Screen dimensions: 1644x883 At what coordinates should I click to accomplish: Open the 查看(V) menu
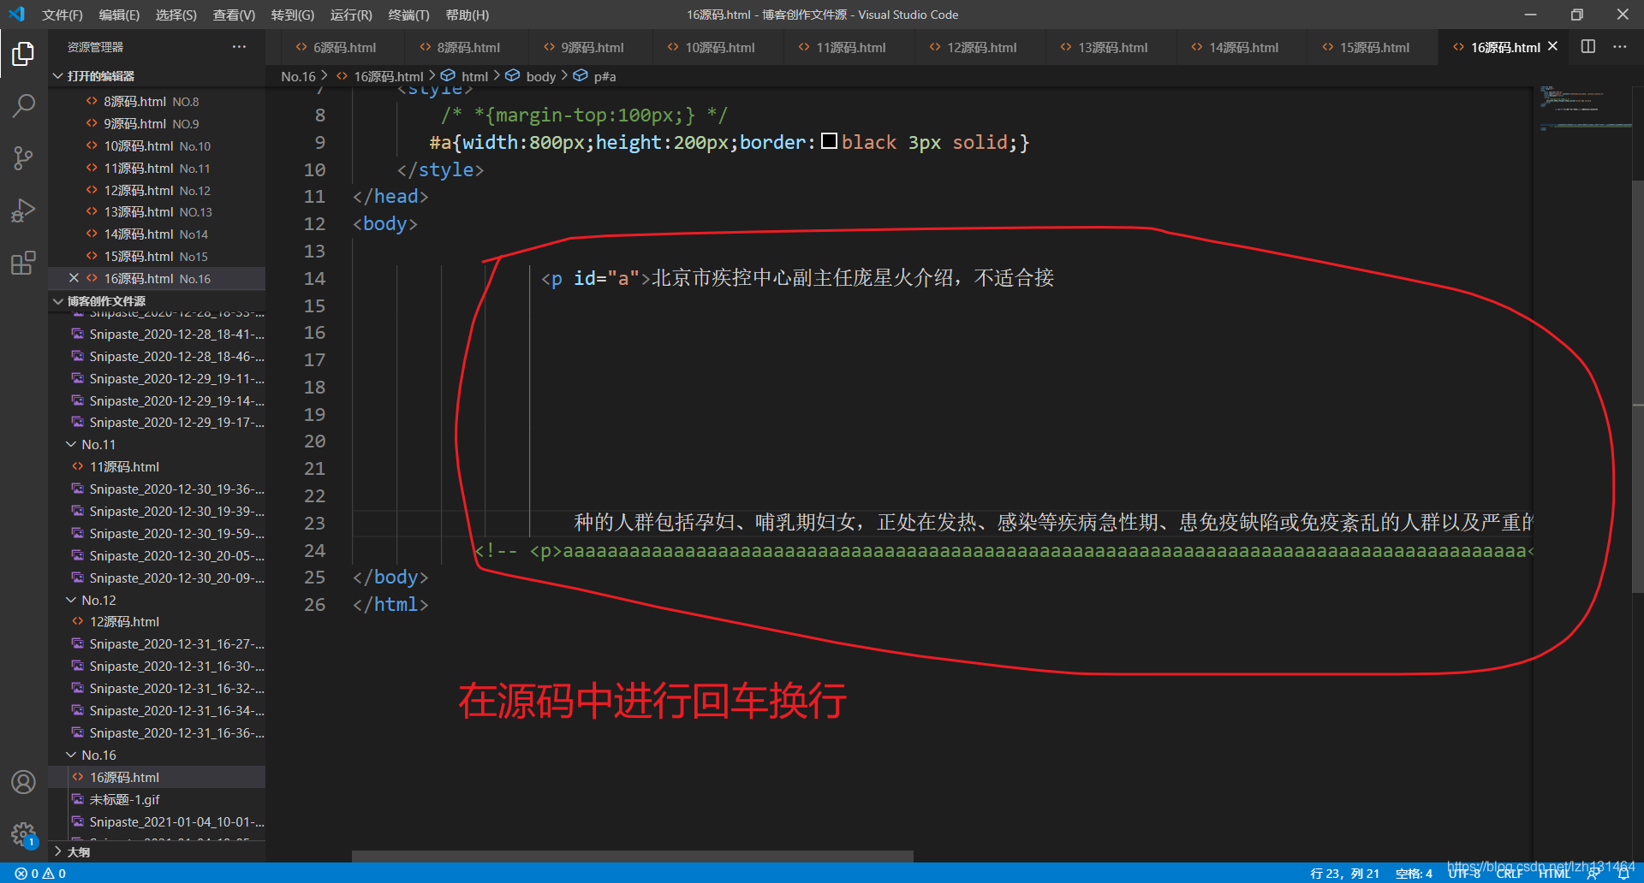click(234, 15)
